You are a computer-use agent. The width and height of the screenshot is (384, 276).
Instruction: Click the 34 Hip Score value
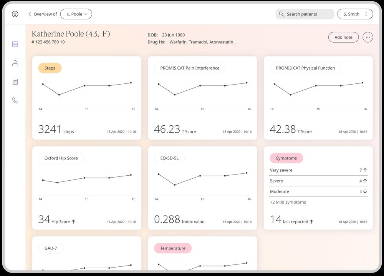pyautogui.click(x=54, y=219)
